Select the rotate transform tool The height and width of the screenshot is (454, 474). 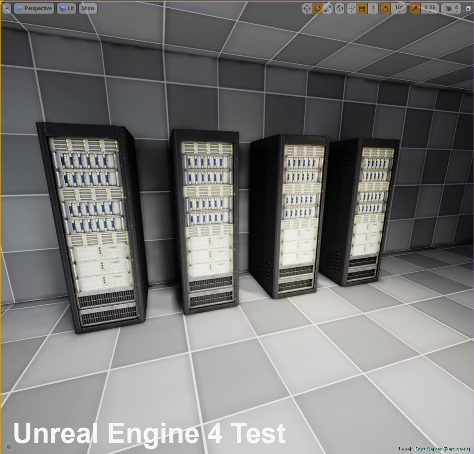click(317, 8)
